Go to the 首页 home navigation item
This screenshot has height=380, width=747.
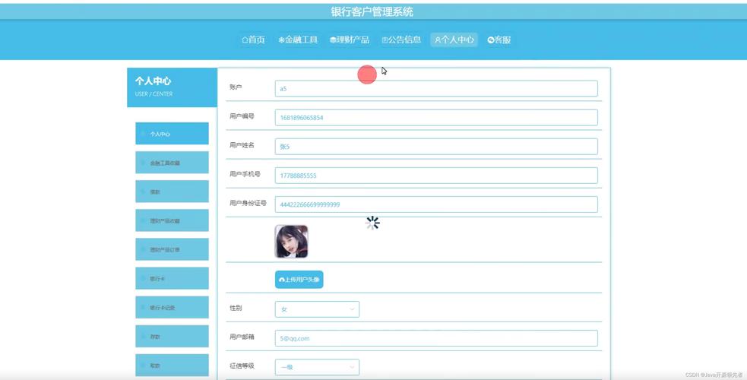[253, 40]
